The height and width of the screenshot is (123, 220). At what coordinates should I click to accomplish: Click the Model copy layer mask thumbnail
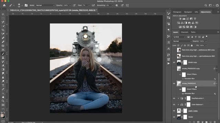click(x=185, y=63)
